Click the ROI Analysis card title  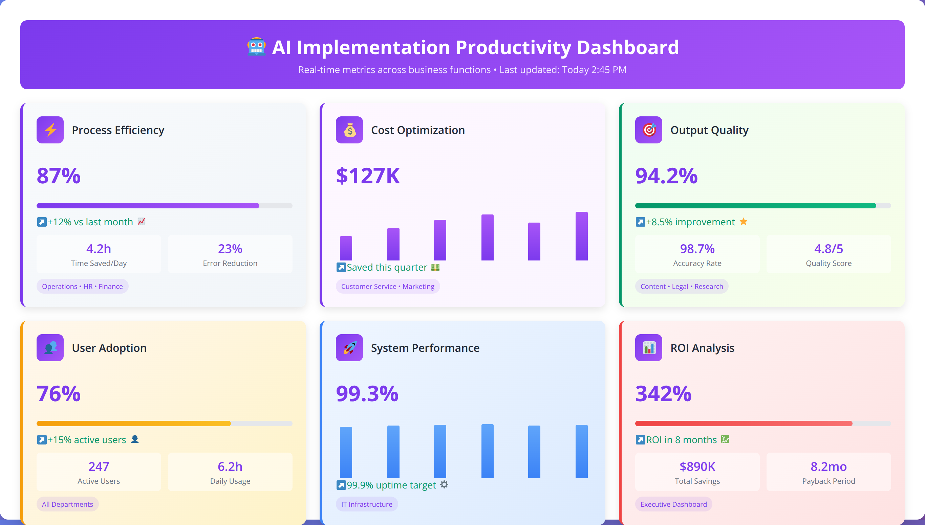[702, 348]
